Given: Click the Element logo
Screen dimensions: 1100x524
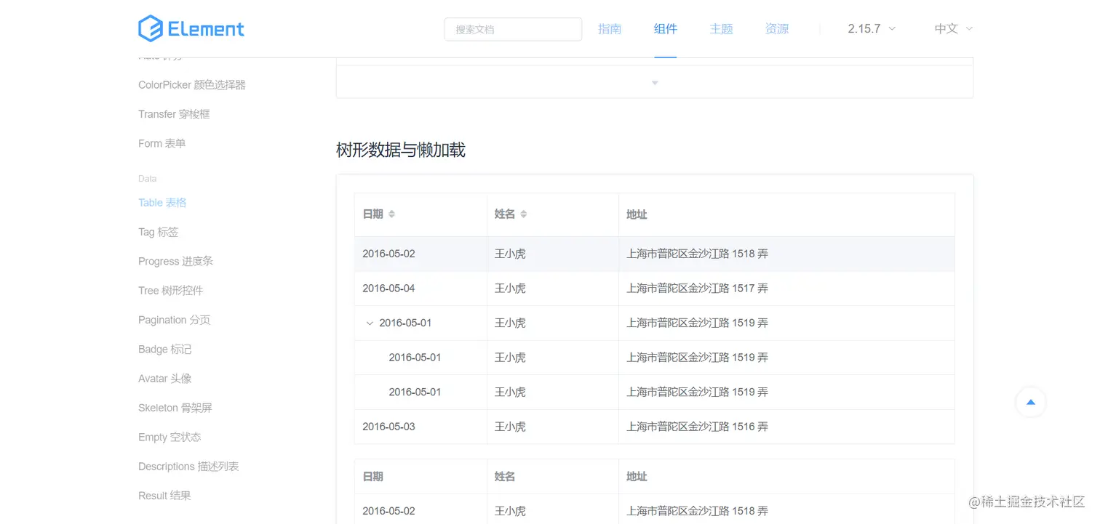Looking at the screenshot, I should [x=191, y=28].
